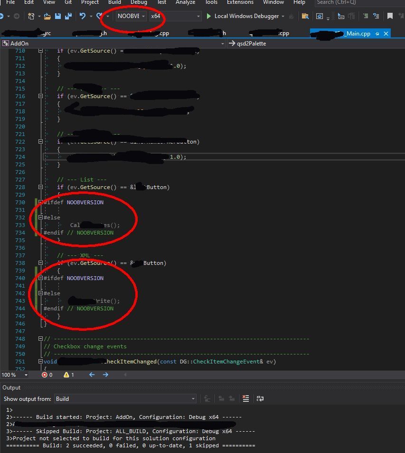Click the Redo arrow icon

point(99,16)
